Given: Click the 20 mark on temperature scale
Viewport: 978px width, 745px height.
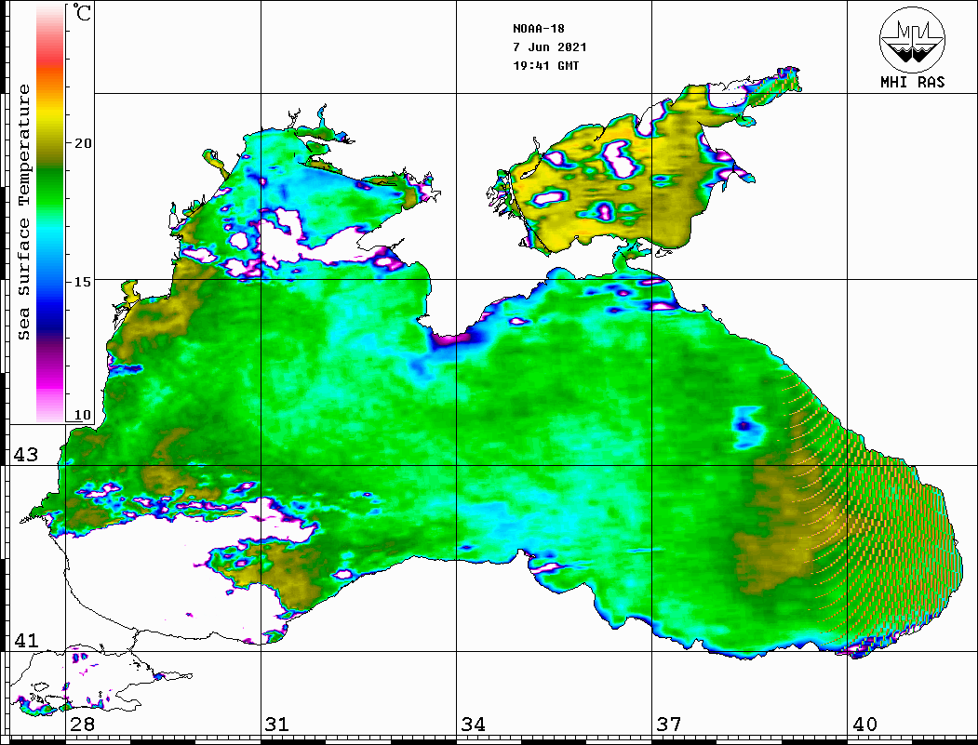Looking at the screenshot, I should pos(82,143).
